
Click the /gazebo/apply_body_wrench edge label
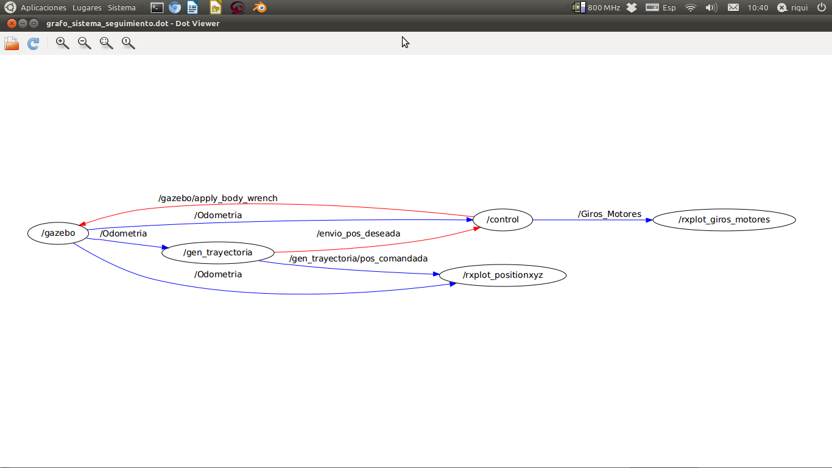tap(217, 198)
